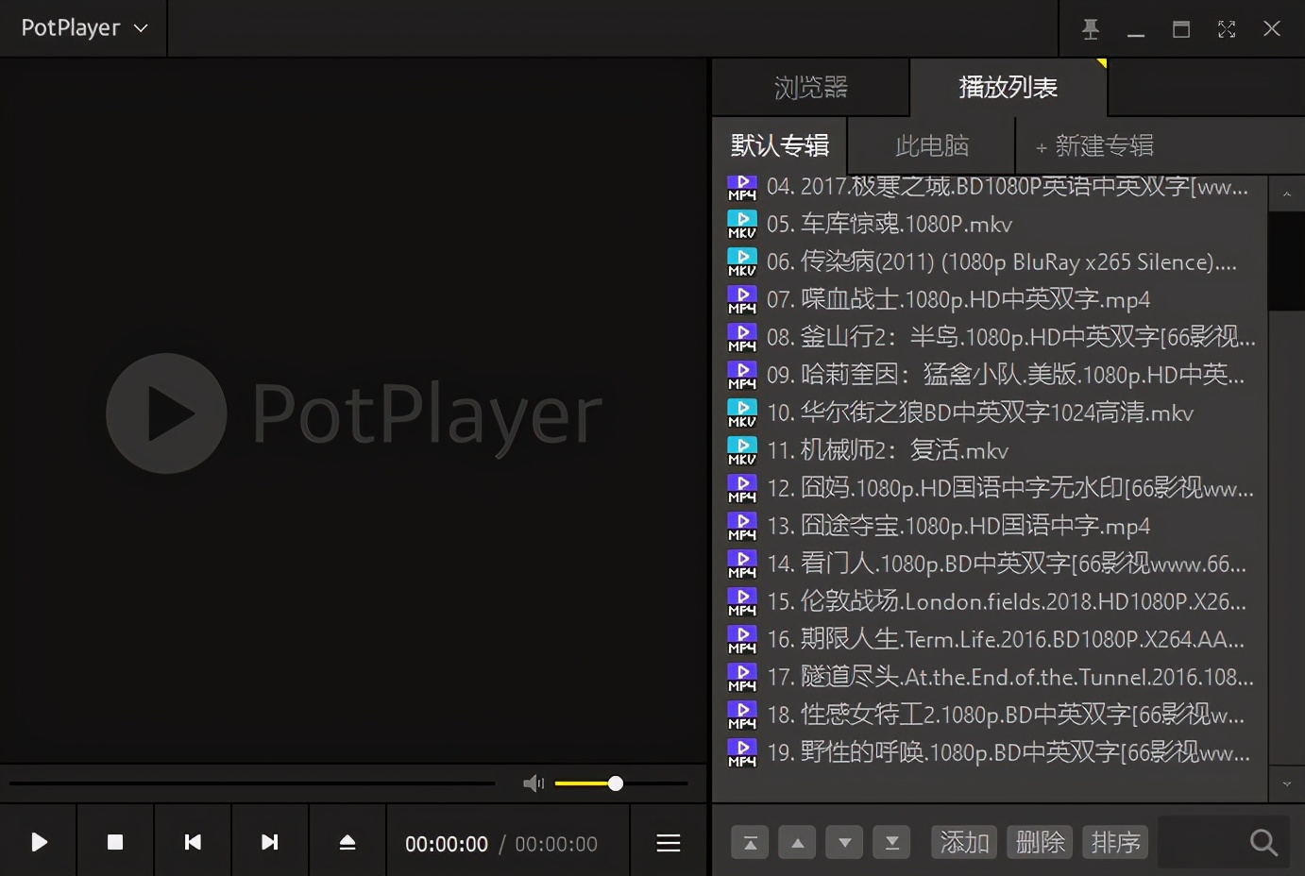1305x876 pixels.
Task: Click move item up arrow button
Action: (x=797, y=842)
